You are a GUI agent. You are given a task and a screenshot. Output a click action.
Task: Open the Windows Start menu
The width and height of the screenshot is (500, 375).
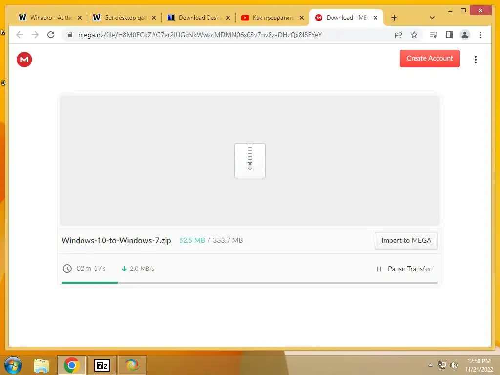point(13,365)
